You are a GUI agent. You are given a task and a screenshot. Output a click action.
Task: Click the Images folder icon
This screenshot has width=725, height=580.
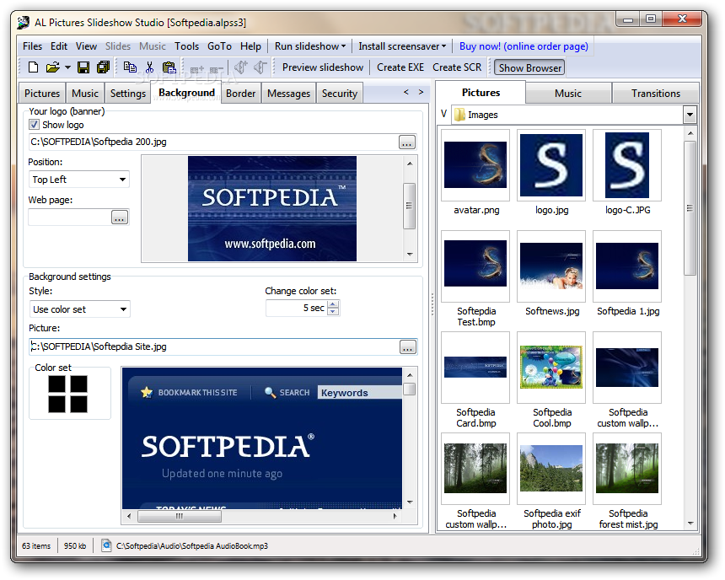(459, 115)
